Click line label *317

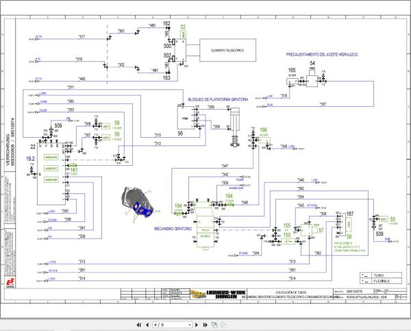pos(82,37)
